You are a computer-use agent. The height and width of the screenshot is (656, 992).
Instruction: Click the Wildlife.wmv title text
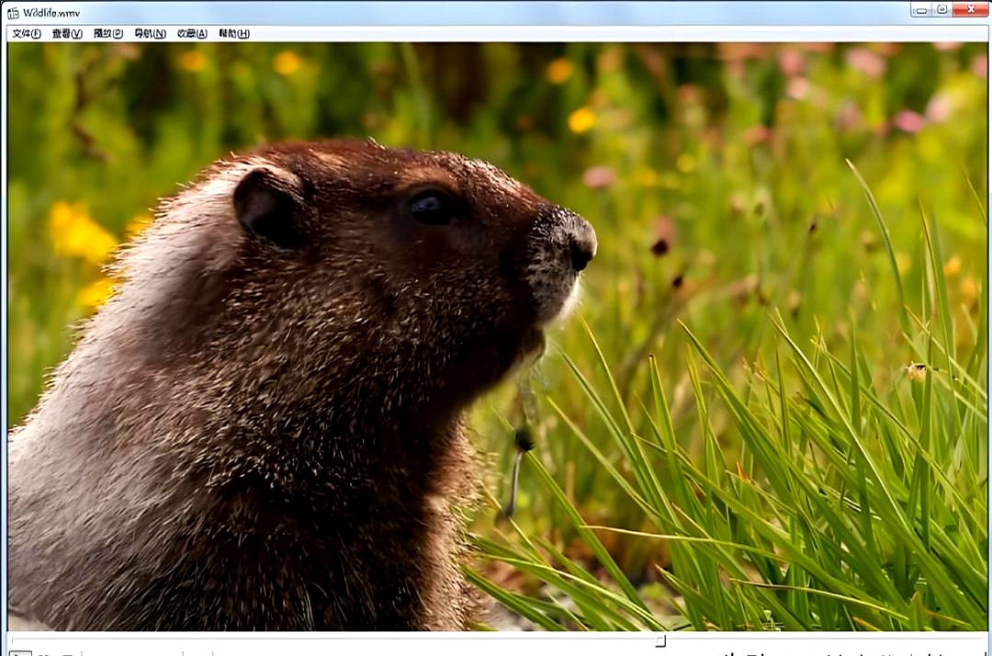[51, 13]
